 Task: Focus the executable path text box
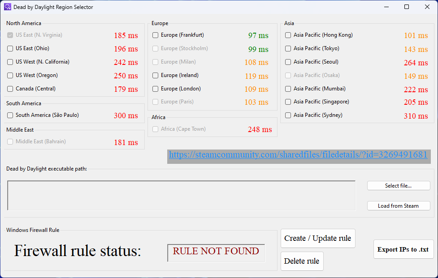(x=181, y=196)
